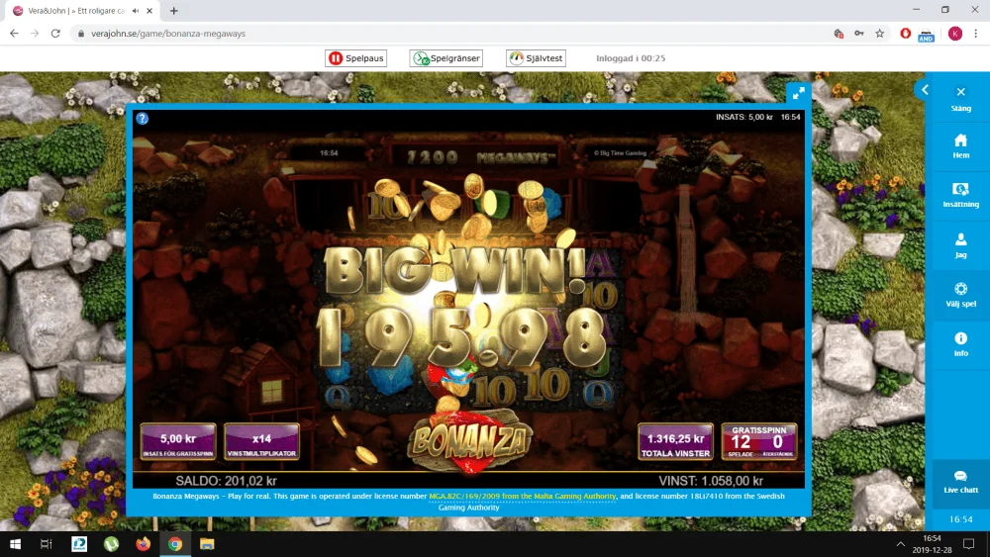Close the Vera&John browser tab
Image resolution: width=990 pixels, height=557 pixels.
pyautogui.click(x=149, y=11)
